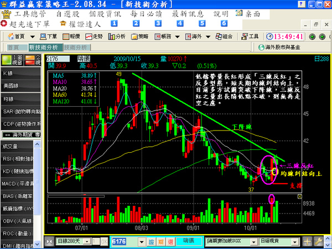Open 海外股市與基金 link

tap(279, 47)
